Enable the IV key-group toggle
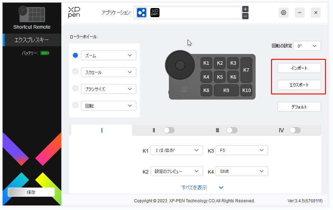The height and width of the screenshot is (210, 333). [295, 130]
